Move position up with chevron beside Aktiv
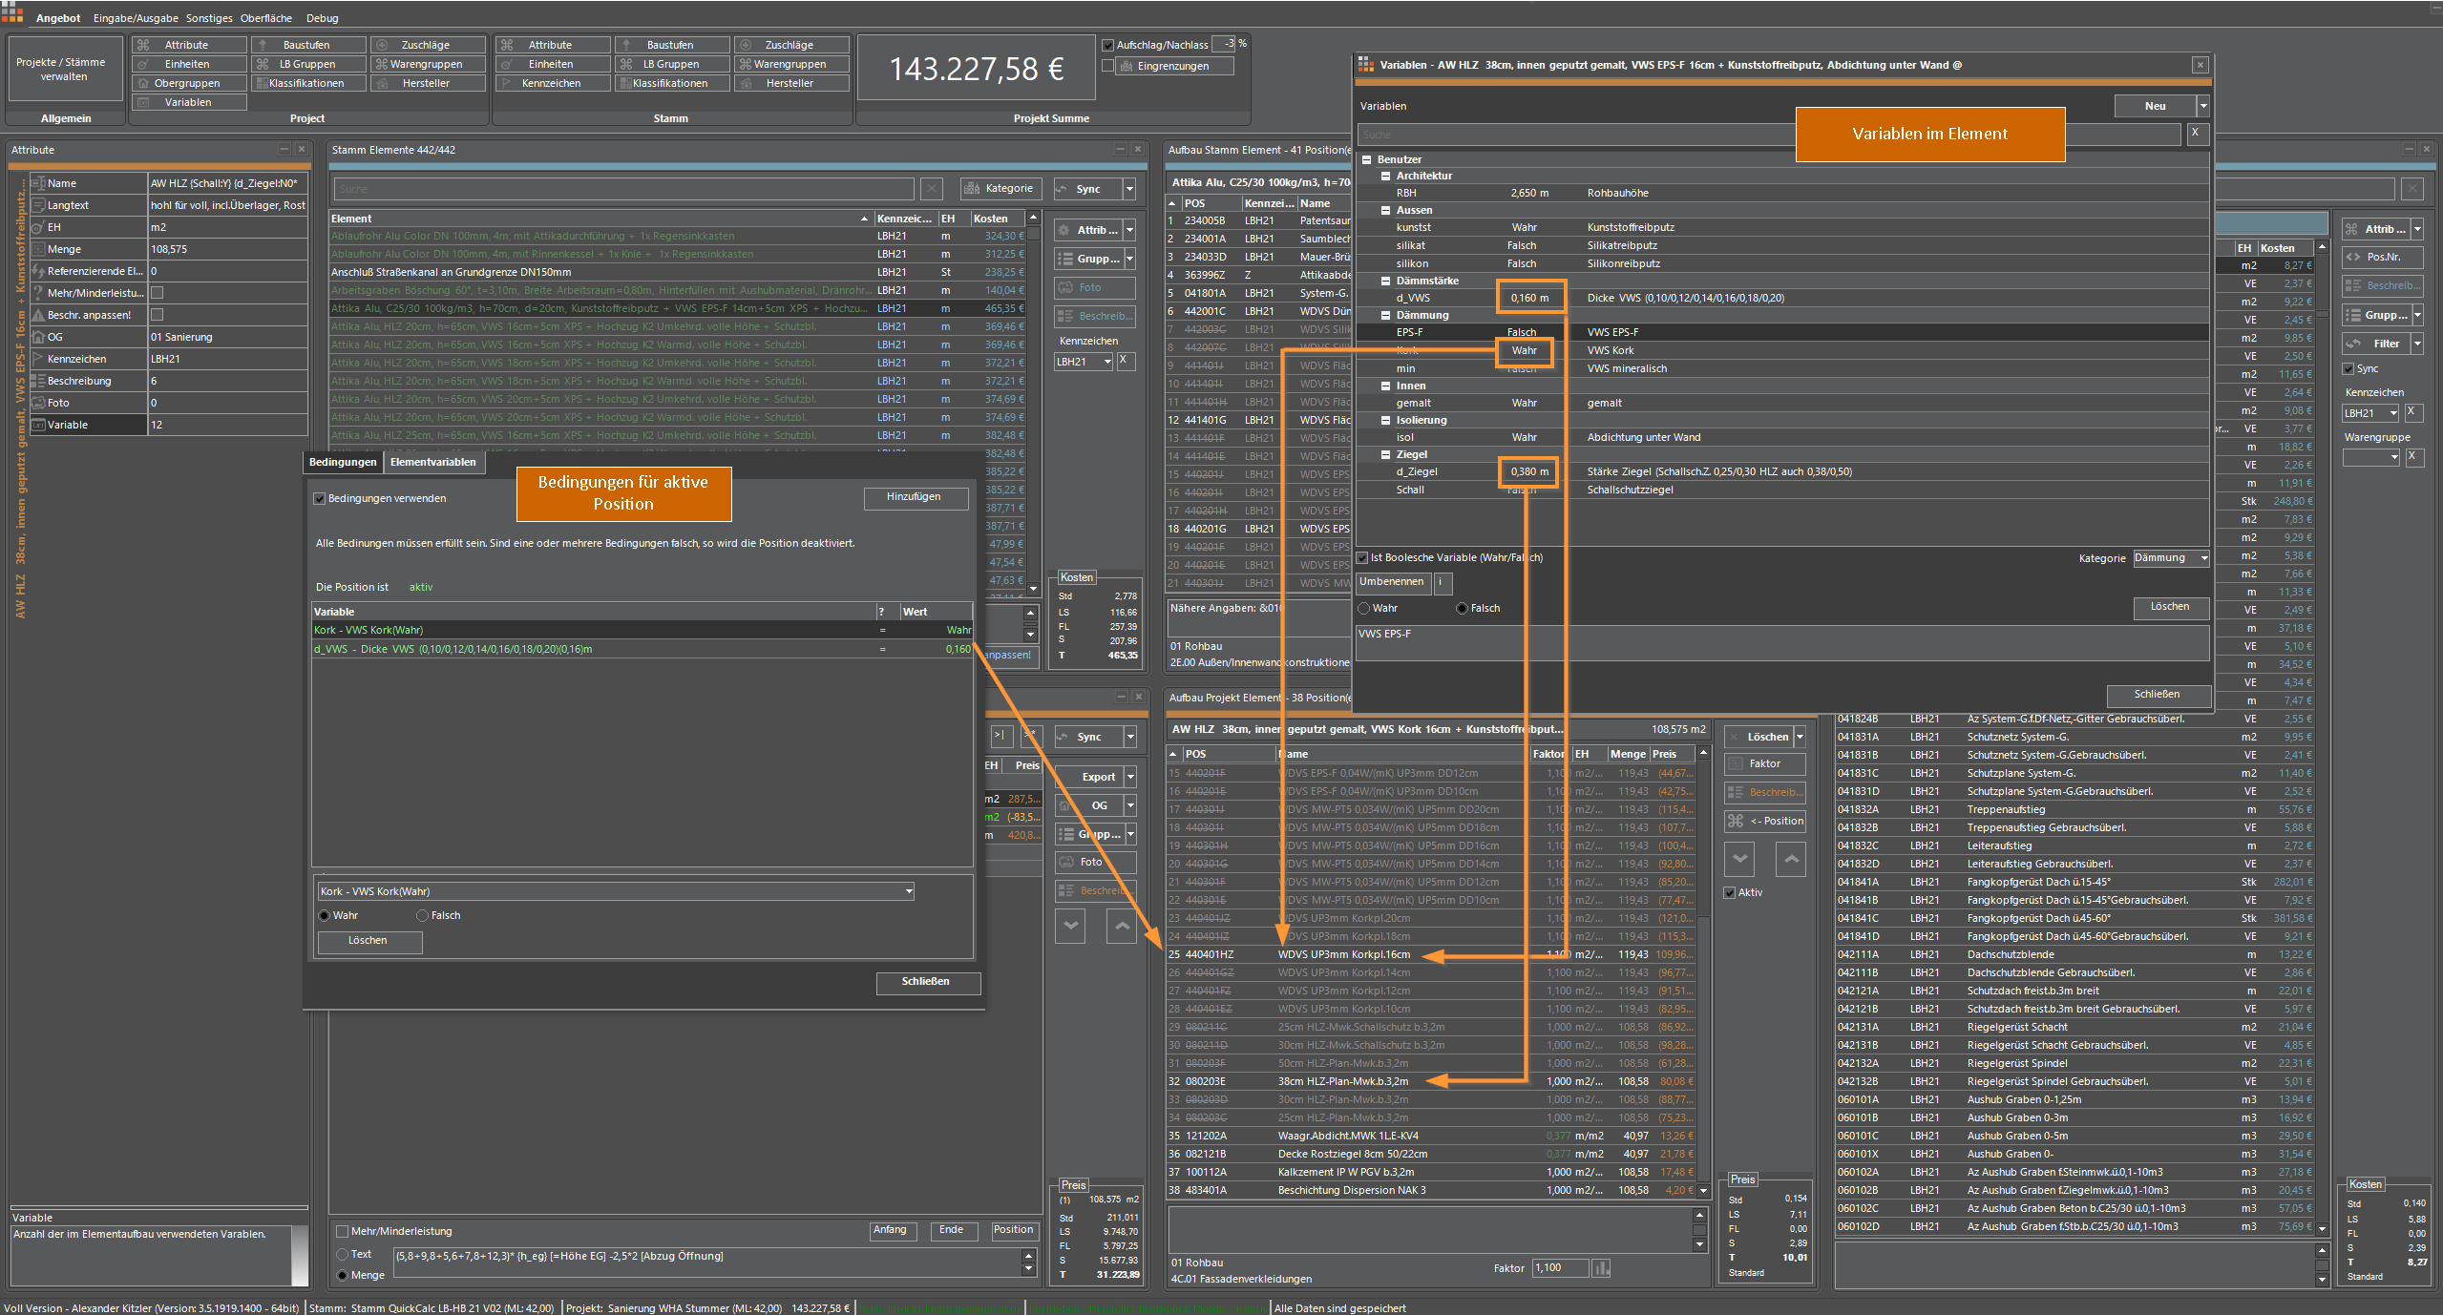Screen dimensions: 2443x1315 coord(1791,860)
